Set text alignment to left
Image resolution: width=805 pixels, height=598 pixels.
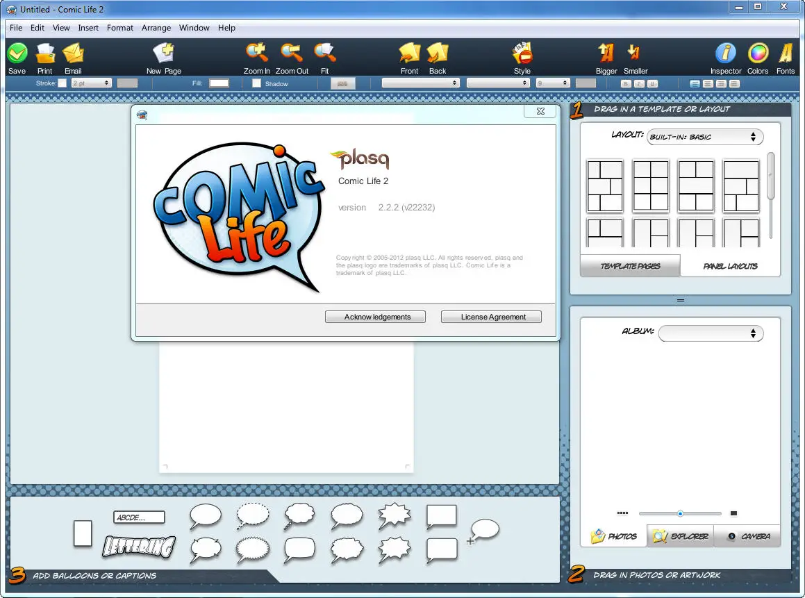click(x=695, y=83)
